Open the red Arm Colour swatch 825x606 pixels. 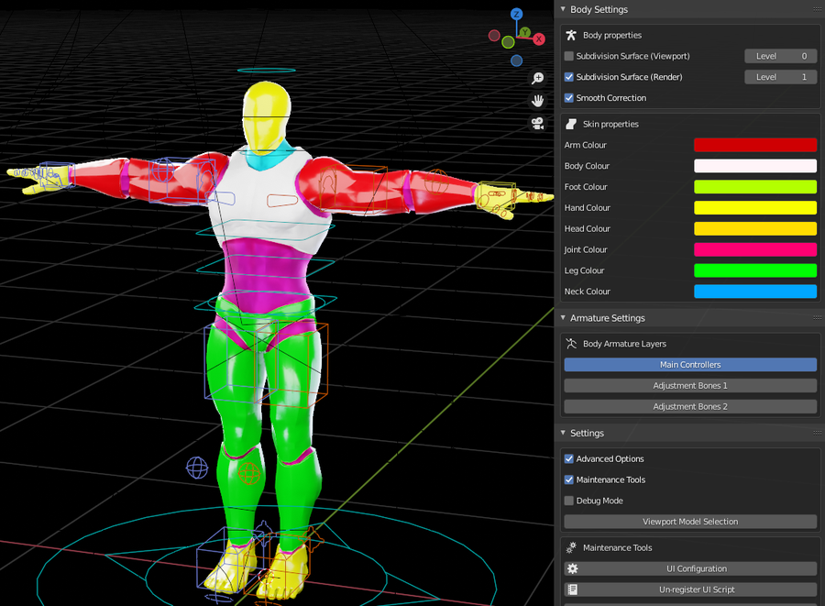pyautogui.click(x=755, y=145)
